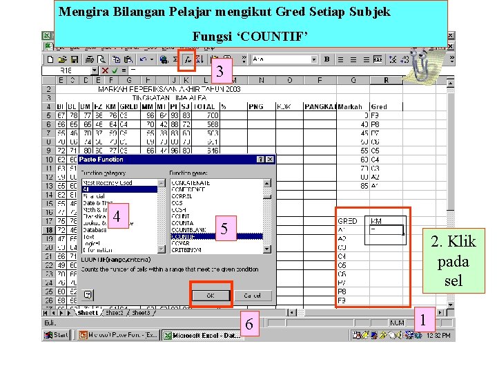Click inside the formula bar input
Image resolution: width=497 pixels, height=373 pixels.
(x=266, y=70)
